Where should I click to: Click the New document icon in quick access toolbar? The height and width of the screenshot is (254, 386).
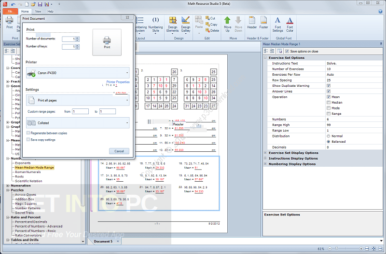click(27, 4)
